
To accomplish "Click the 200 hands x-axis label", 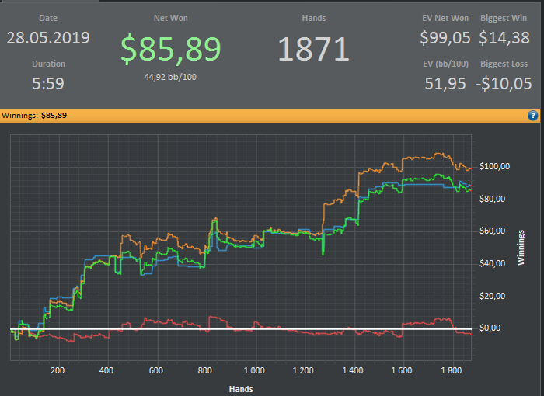I will 58,370.
